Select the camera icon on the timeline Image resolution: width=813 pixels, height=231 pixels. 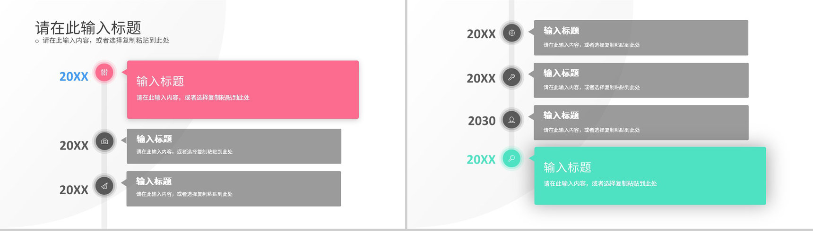tap(104, 141)
